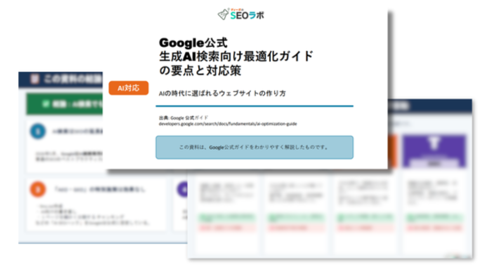
Task: Click the blue box この資料は、Google公式ガイドをわかりやすく解説したものです
Action: click(x=254, y=147)
